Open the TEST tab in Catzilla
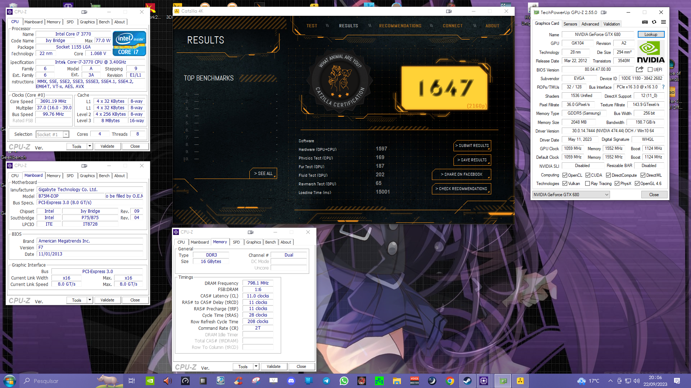The image size is (691, 388). (x=312, y=26)
